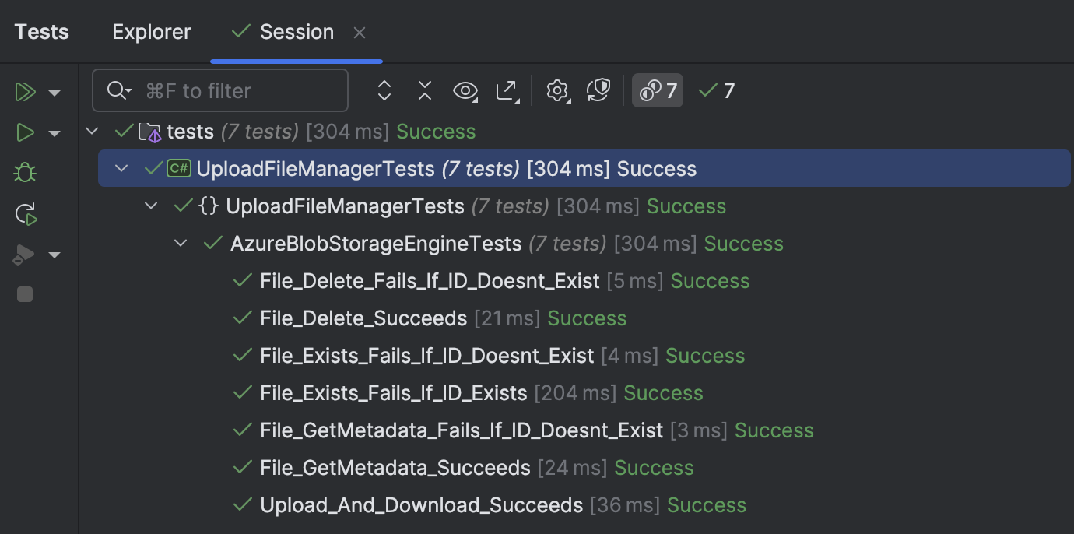Close the Session tab
Image resolution: width=1074 pixels, height=534 pixels.
359,32
